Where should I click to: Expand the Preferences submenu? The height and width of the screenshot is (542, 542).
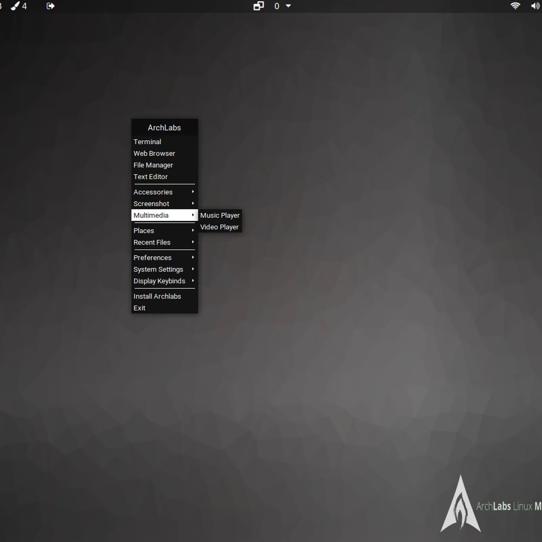[x=165, y=258]
